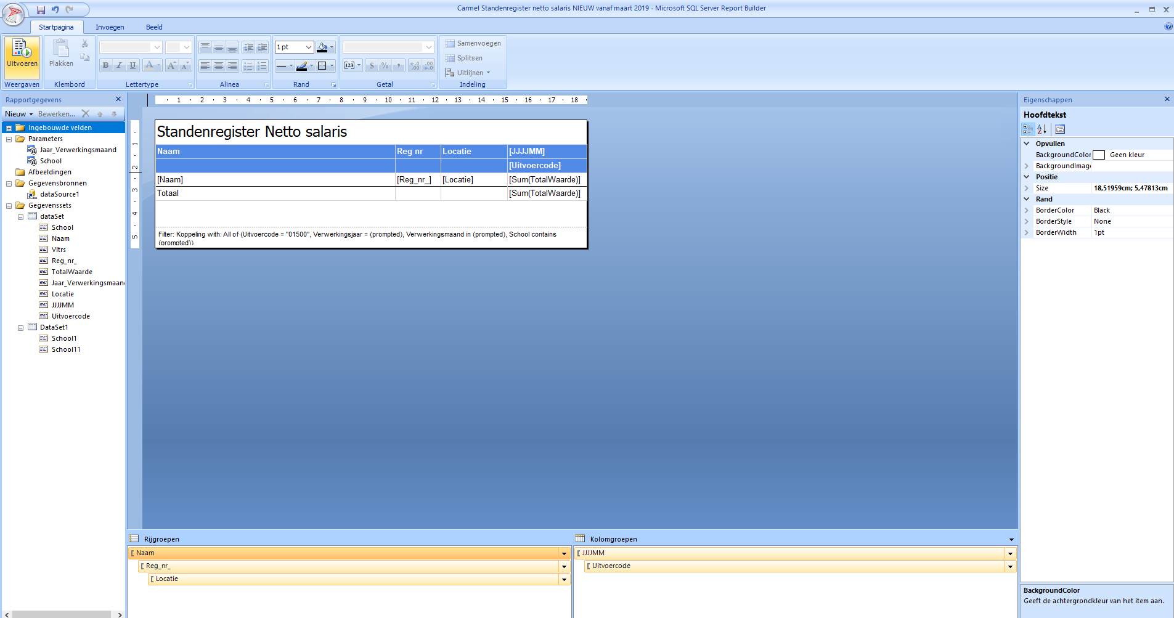
Task: Open the number format combo box
Action: (388, 47)
